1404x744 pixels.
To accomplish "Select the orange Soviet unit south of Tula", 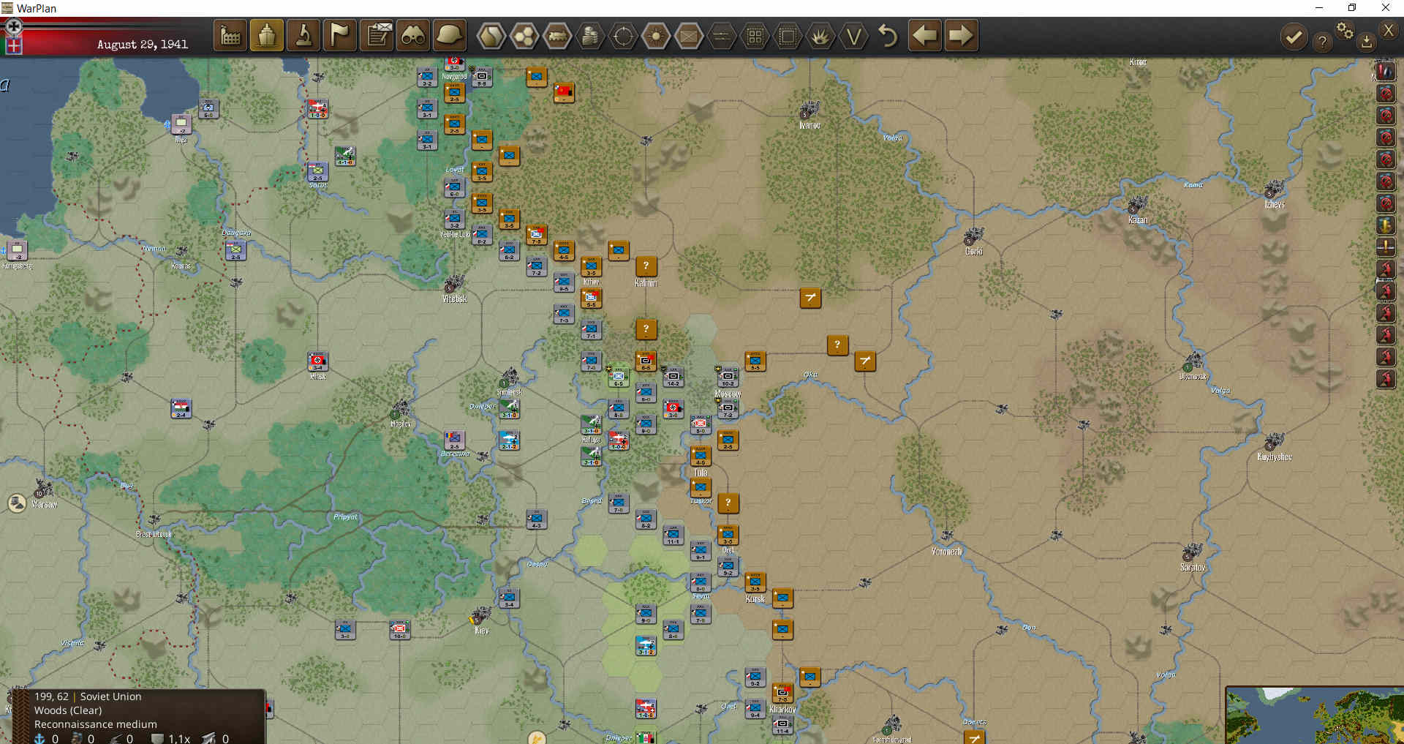I will click(701, 487).
